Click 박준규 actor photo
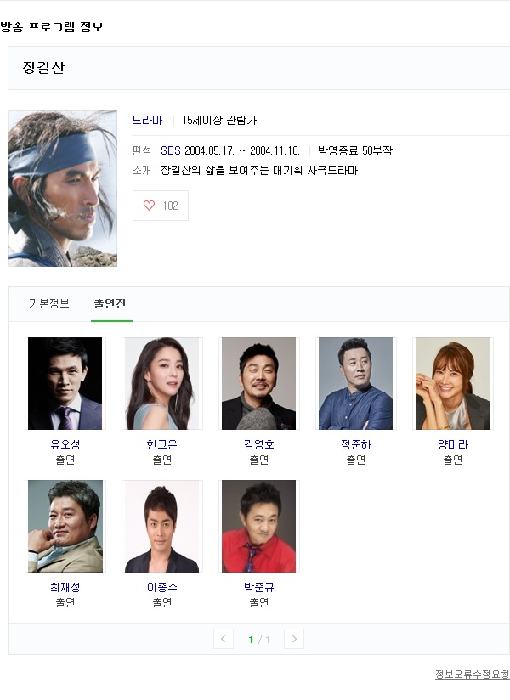 pyautogui.click(x=259, y=527)
